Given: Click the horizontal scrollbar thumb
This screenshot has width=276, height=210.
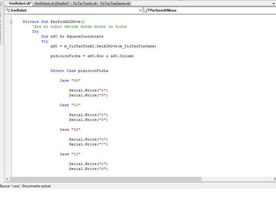Looking at the screenshot, I should [106, 179].
